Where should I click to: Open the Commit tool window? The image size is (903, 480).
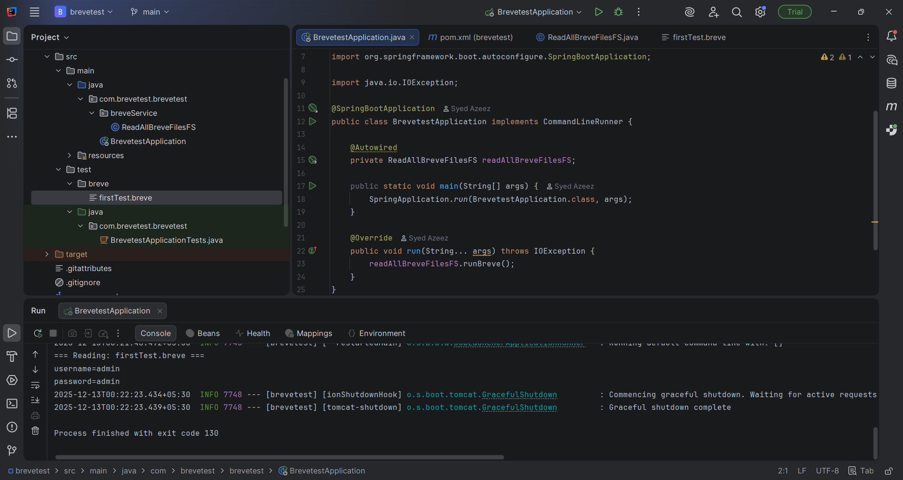(12, 59)
